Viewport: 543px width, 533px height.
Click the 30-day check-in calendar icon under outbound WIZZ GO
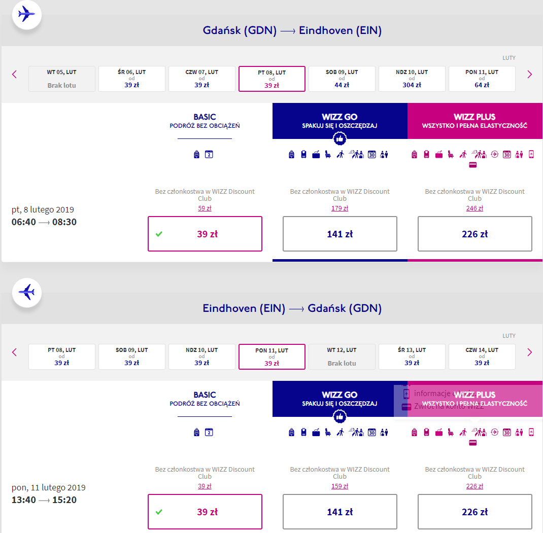tap(372, 154)
